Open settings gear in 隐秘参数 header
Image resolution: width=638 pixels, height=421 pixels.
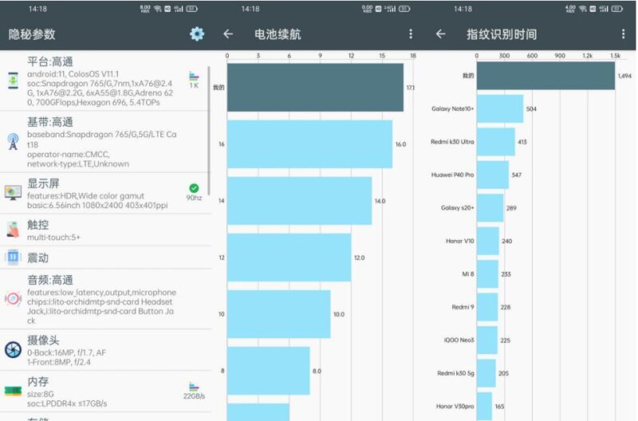pyautogui.click(x=197, y=33)
